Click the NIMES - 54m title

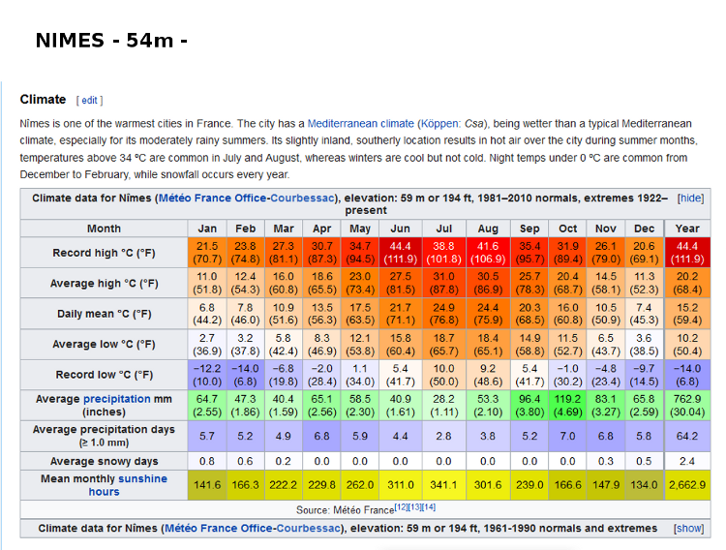(111, 41)
